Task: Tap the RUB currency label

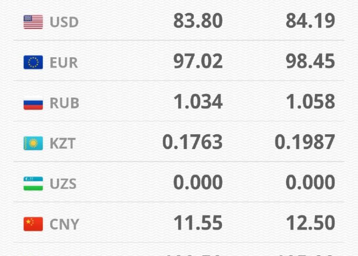Action: click(64, 103)
